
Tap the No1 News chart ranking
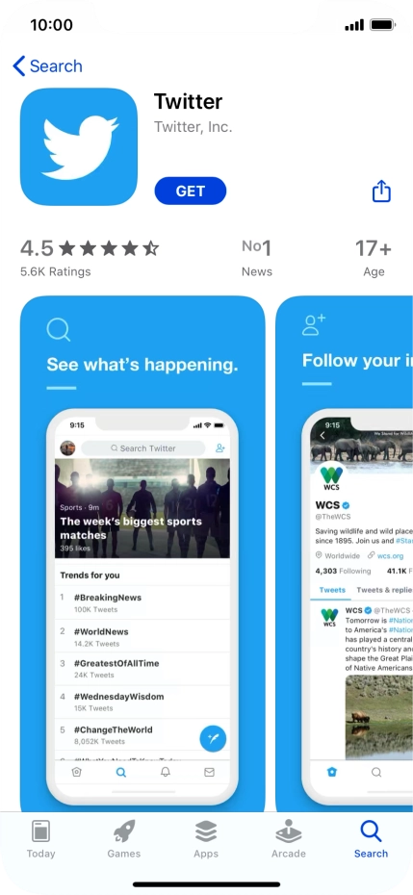click(x=256, y=257)
